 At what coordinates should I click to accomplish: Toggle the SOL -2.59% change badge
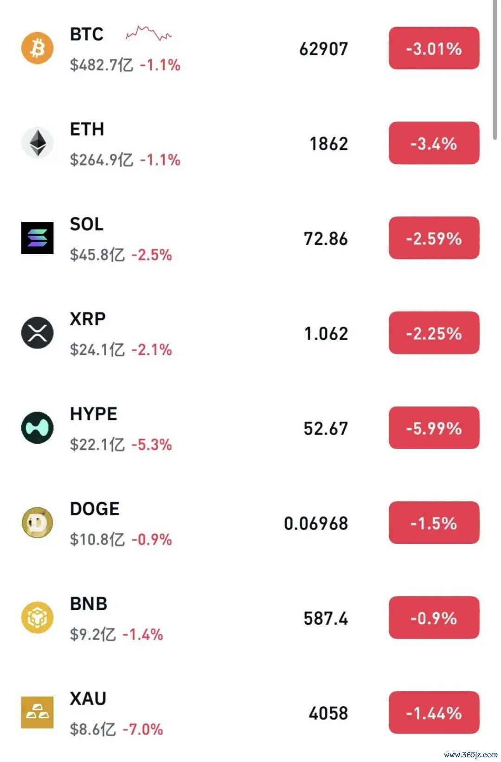pos(434,238)
